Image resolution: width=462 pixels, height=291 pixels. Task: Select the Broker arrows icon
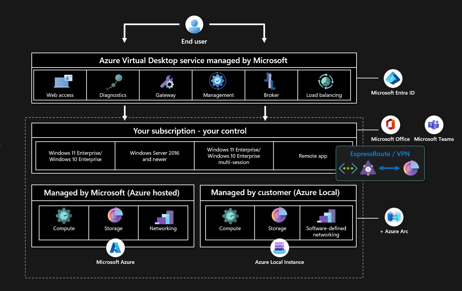pos(270,81)
